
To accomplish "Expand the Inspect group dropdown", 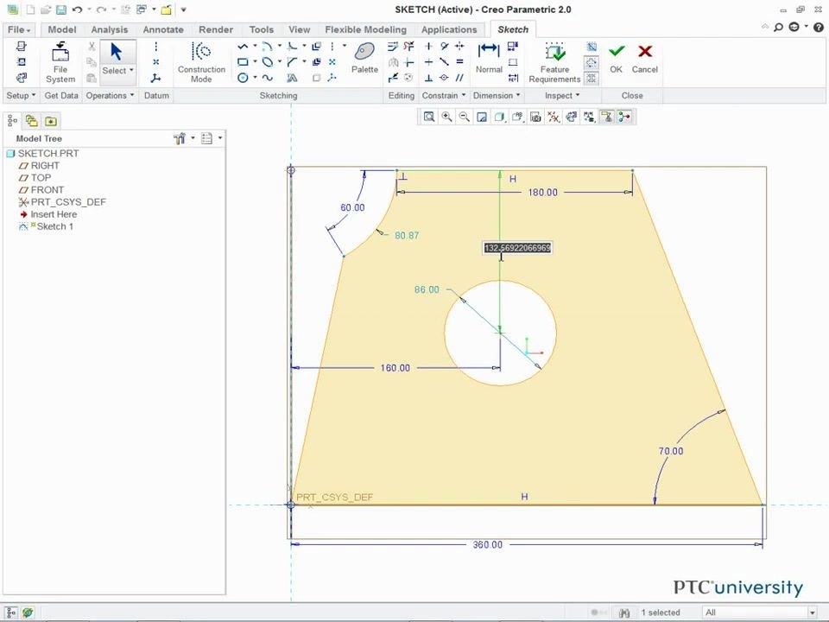I will pyautogui.click(x=562, y=96).
